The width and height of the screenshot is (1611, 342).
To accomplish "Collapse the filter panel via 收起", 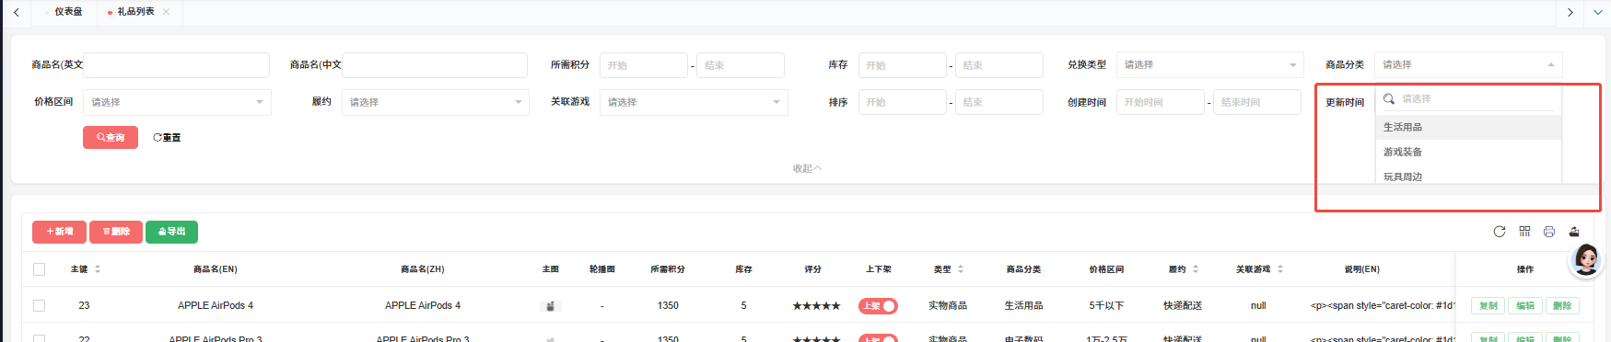I will [x=807, y=168].
